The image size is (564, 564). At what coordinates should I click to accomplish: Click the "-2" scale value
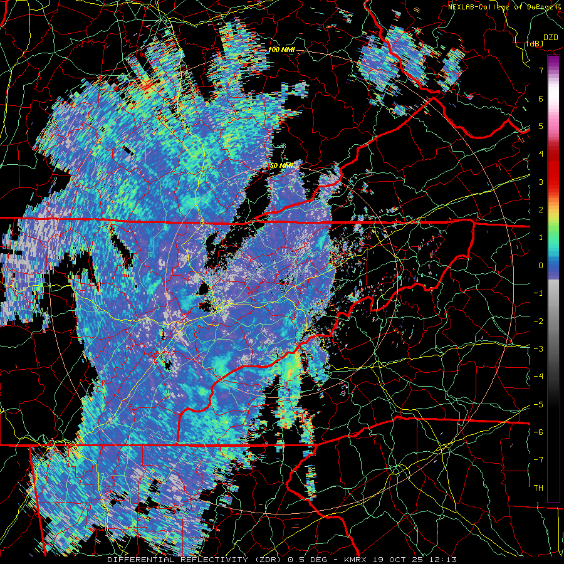point(538,321)
